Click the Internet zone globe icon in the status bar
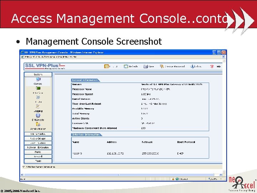257x193 pixels. 177,179
